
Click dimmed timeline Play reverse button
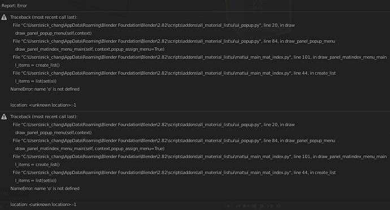[254, 206]
